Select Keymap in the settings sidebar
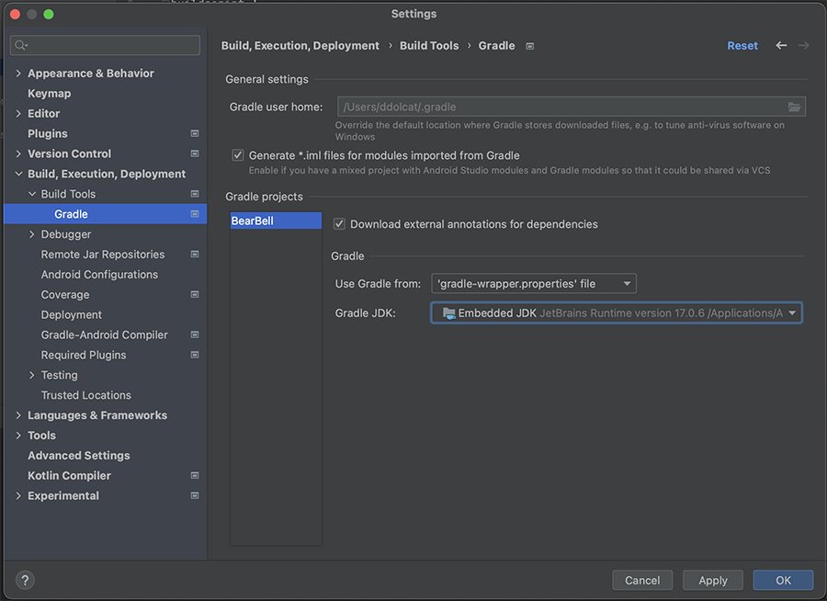This screenshot has height=601, width=827. (x=49, y=94)
